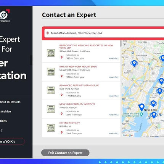
Task: Select New York Fertility Institute title
Action: point(77,104)
